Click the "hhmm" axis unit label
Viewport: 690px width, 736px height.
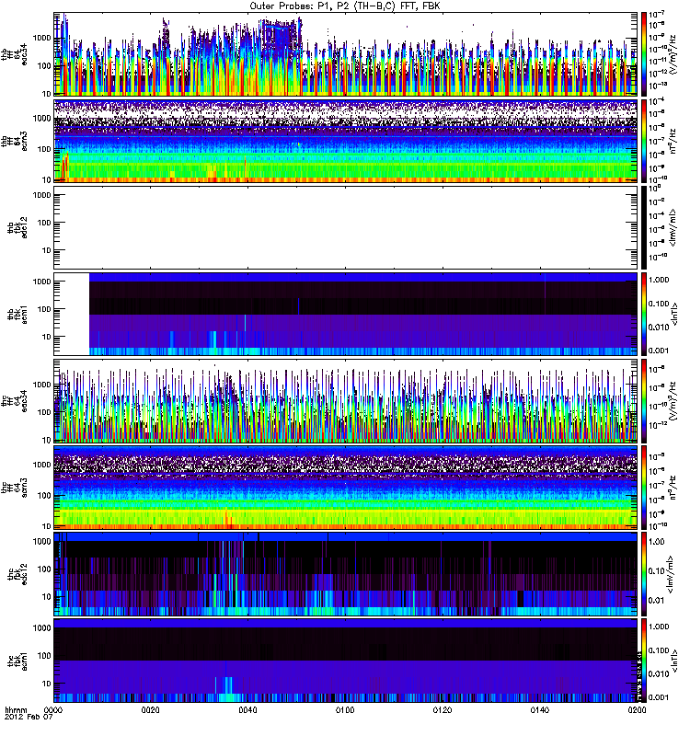pos(17,709)
